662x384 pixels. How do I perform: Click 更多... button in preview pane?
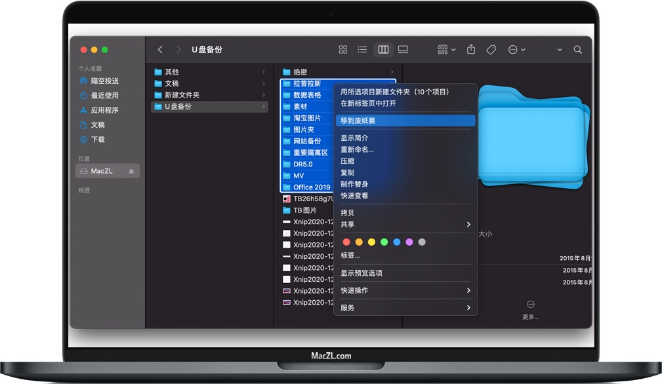click(531, 310)
